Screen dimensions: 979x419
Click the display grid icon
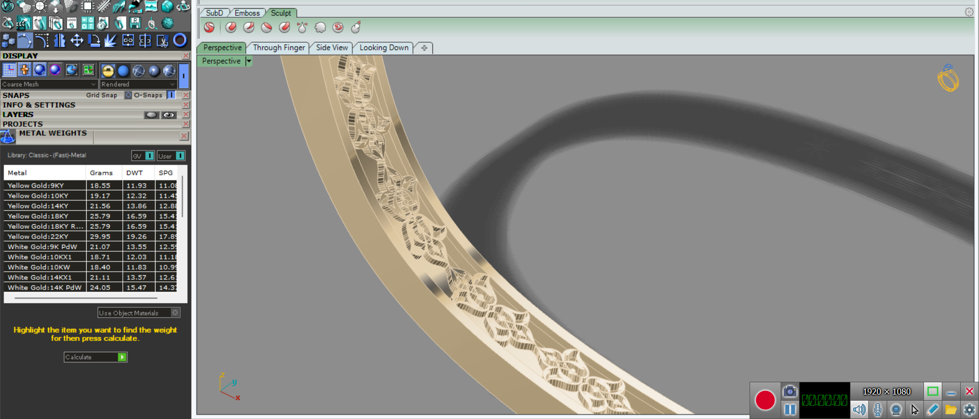pyautogui.click(x=9, y=70)
